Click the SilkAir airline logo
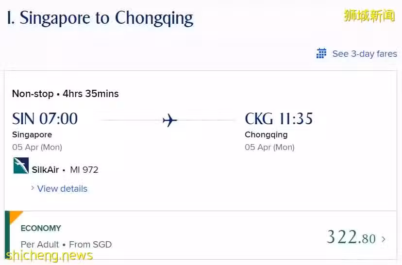The height and width of the screenshot is (265, 402). tap(21, 166)
